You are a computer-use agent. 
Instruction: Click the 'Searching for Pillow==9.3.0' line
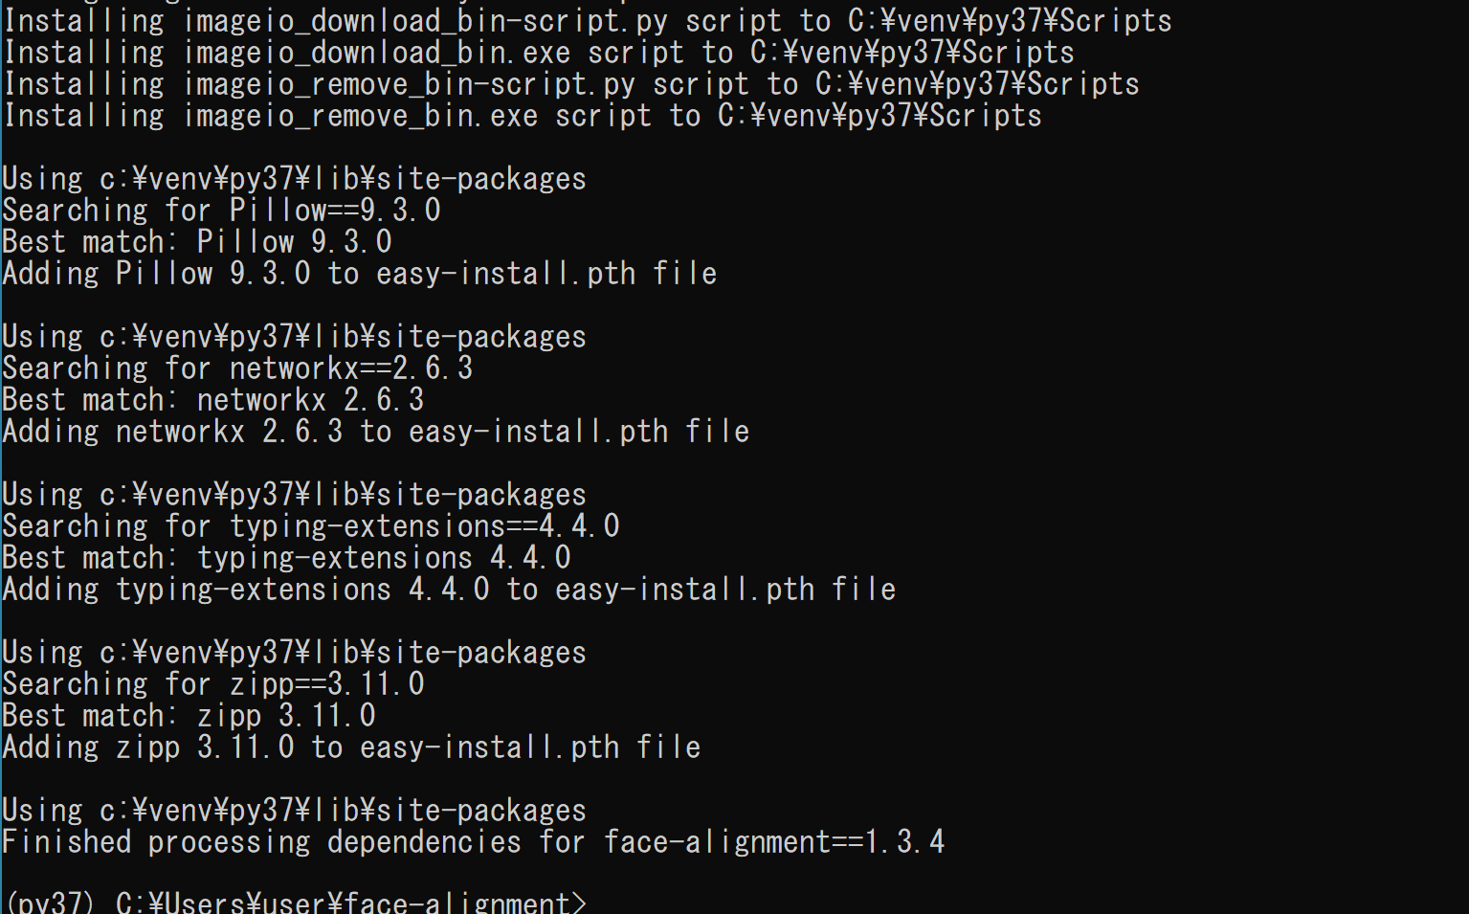point(222,210)
